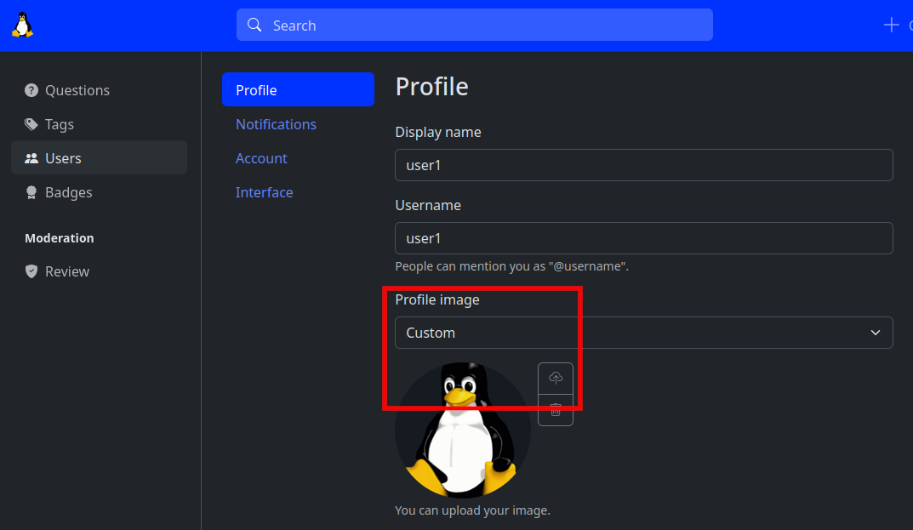Image resolution: width=913 pixels, height=530 pixels.
Task: Select the Profile settings tab
Action: tap(298, 89)
